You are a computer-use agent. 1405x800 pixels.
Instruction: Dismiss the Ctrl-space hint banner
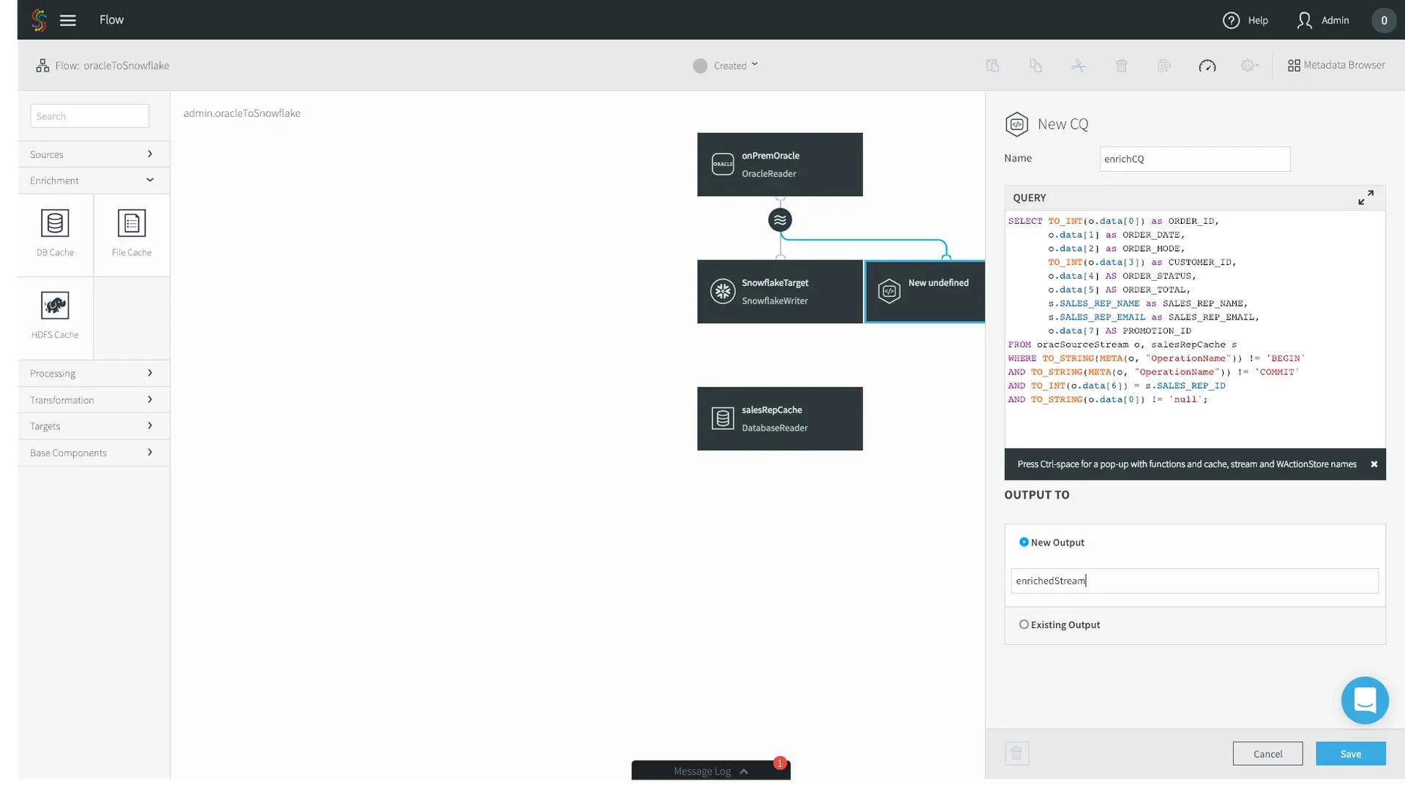1374,464
